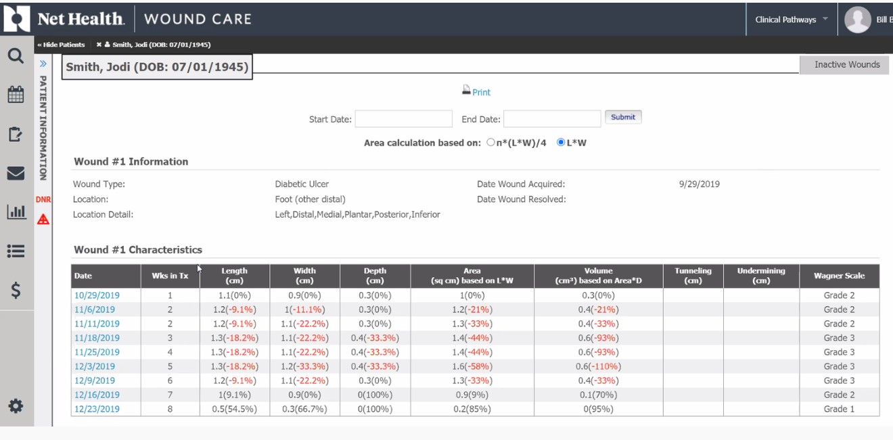
Task: Open the search magnifier icon in sidebar
Action: click(x=16, y=56)
